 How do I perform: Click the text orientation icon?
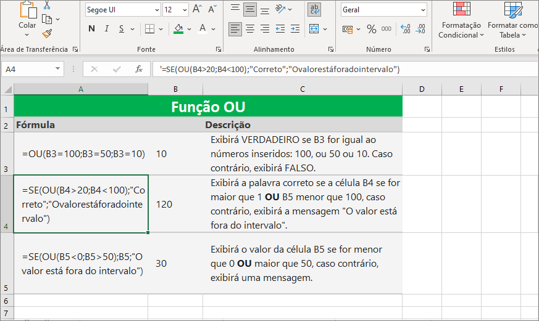point(280,9)
